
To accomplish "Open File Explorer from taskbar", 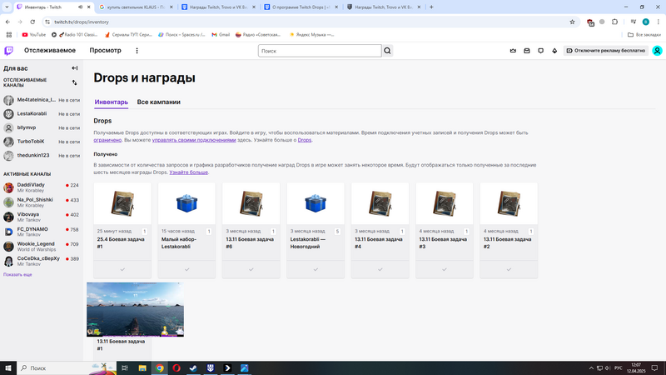I will pos(142,367).
